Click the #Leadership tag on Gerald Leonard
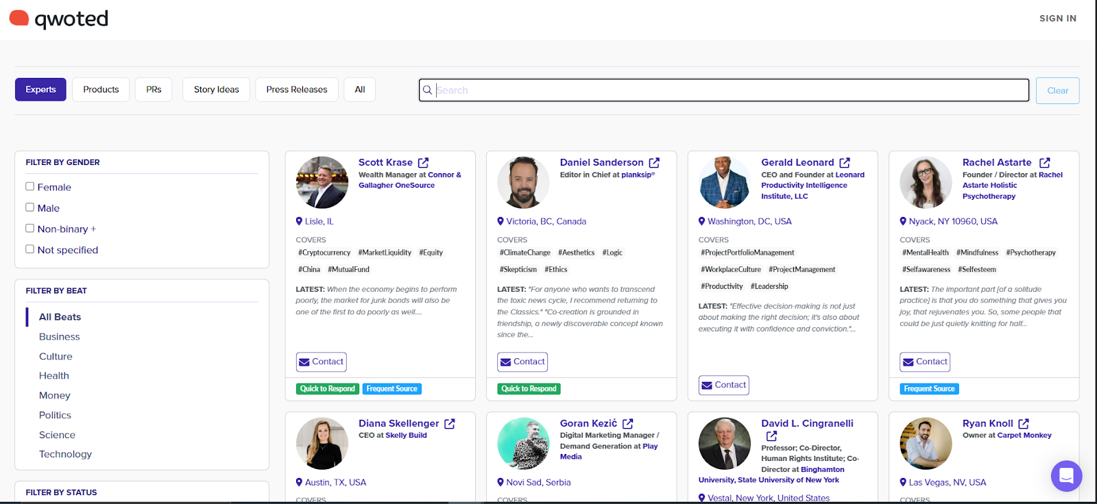The height and width of the screenshot is (504, 1097). click(769, 286)
